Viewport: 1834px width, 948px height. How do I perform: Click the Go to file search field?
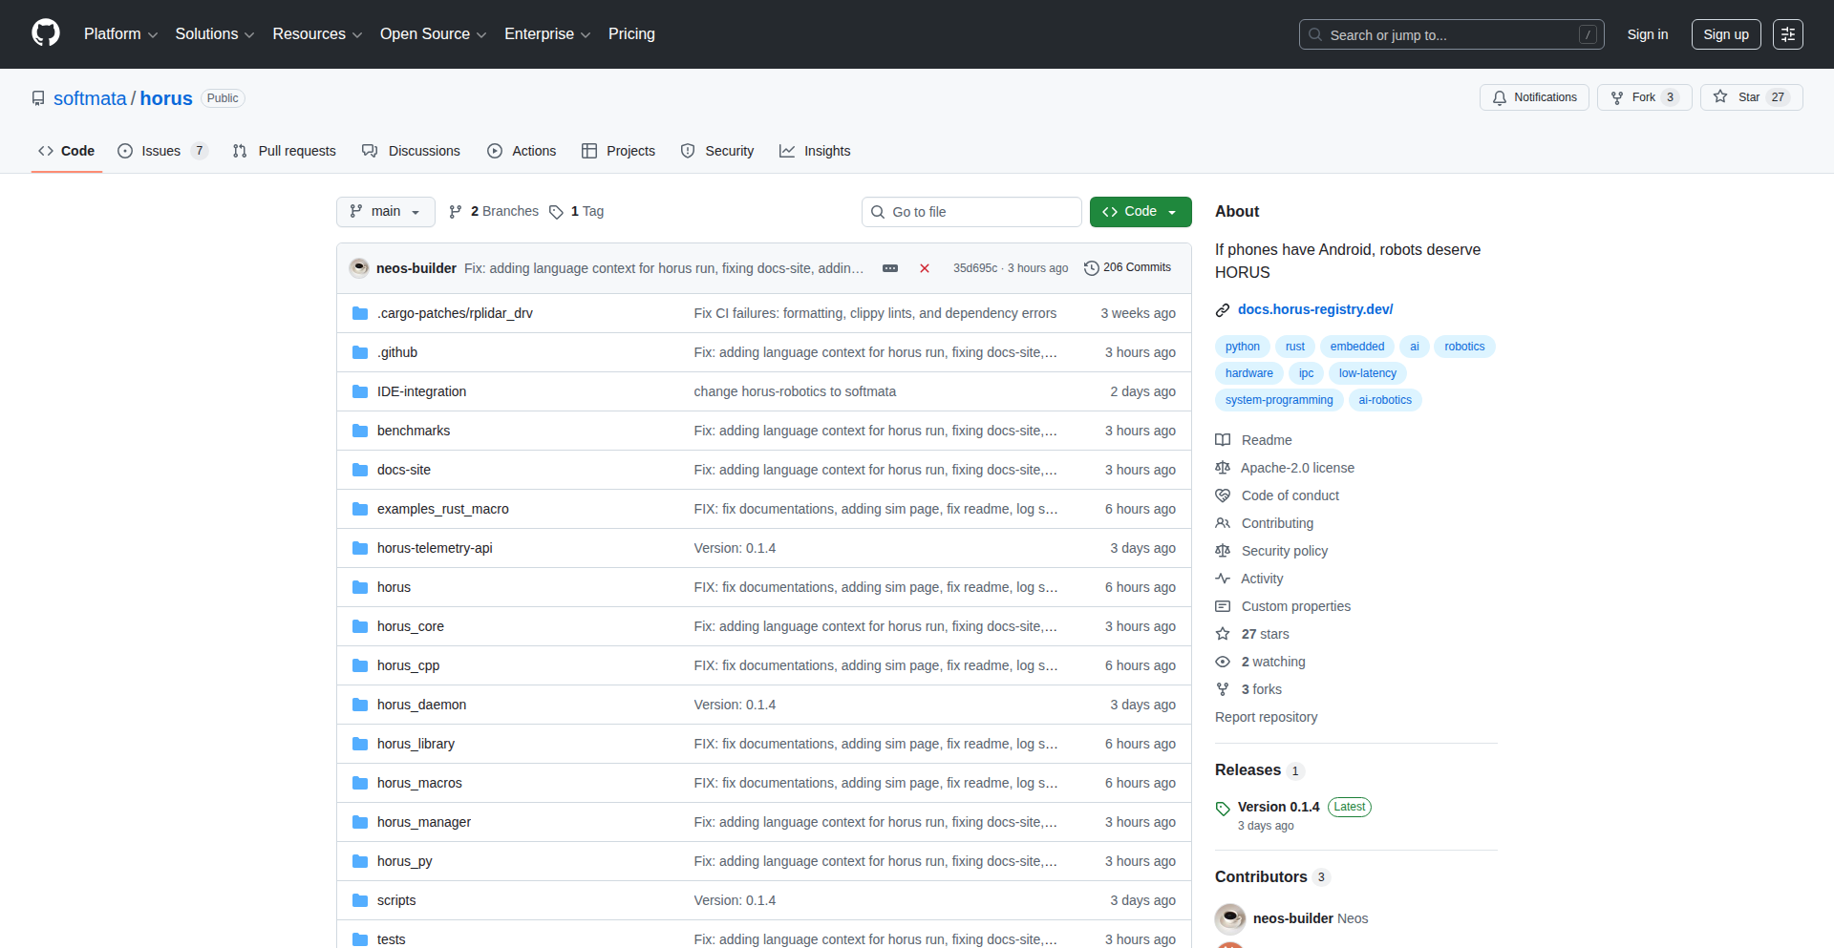pyautogui.click(x=970, y=212)
